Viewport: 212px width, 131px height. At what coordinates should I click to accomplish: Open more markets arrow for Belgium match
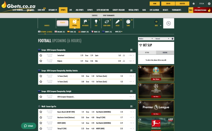click(x=133, y=61)
